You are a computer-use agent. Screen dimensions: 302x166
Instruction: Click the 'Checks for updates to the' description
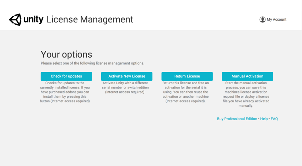[65, 92]
